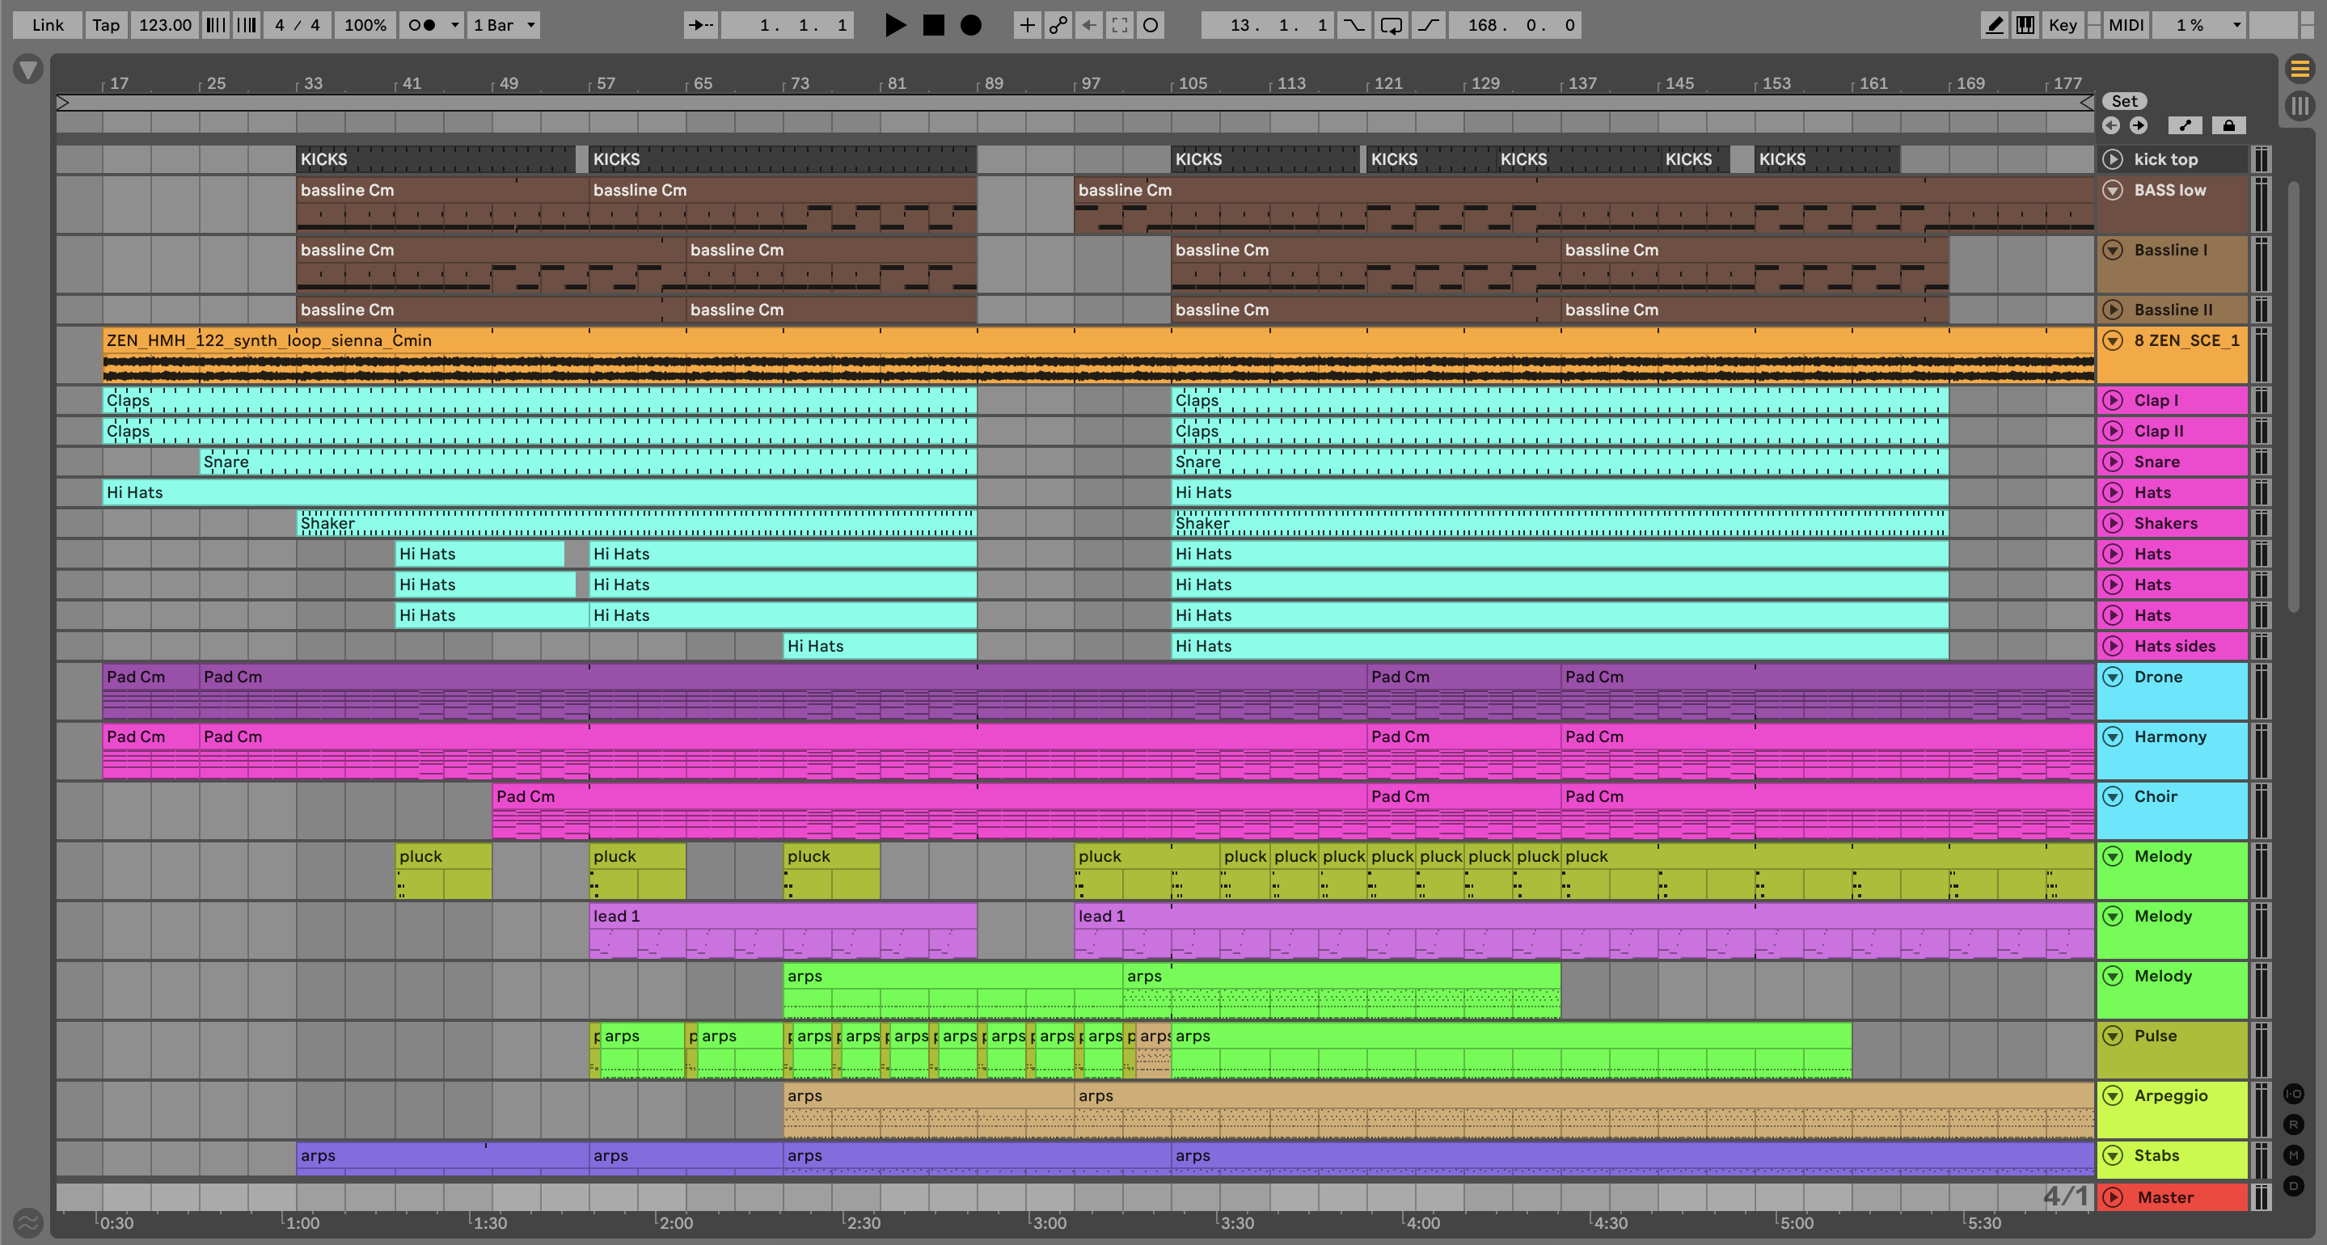2327x1245 pixels.
Task: Enable MIDI map mode
Action: (2126, 25)
